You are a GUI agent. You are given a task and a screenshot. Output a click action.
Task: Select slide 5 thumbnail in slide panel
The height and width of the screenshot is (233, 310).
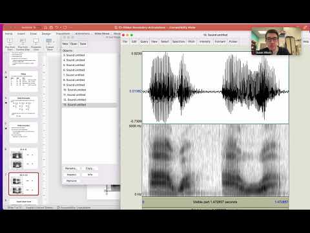tap(24, 133)
